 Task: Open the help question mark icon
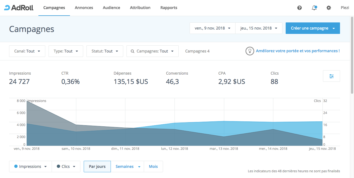click(299, 8)
